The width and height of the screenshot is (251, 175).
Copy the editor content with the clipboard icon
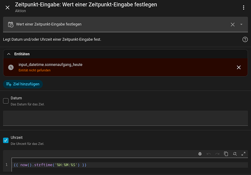pyautogui.click(x=226, y=154)
